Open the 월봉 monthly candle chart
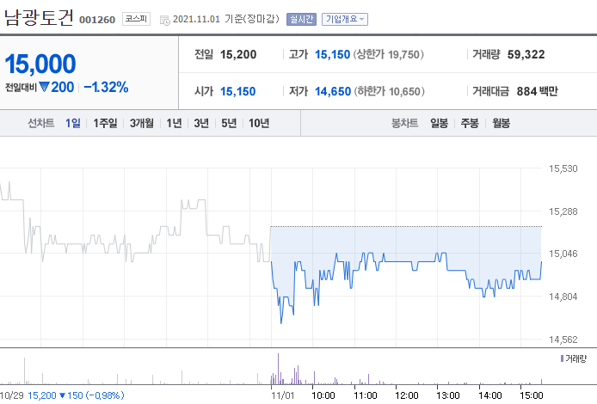The width and height of the screenshot is (597, 404). coord(501,123)
